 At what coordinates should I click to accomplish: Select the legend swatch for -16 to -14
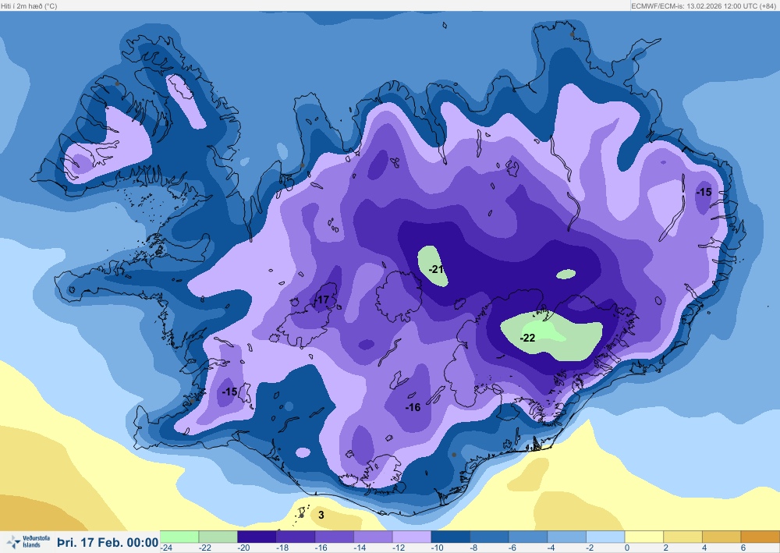(x=335, y=537)
